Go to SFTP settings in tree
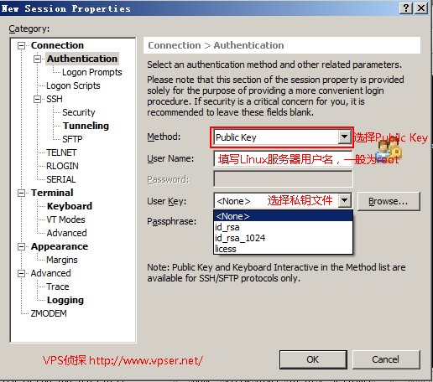 (72, 139)
